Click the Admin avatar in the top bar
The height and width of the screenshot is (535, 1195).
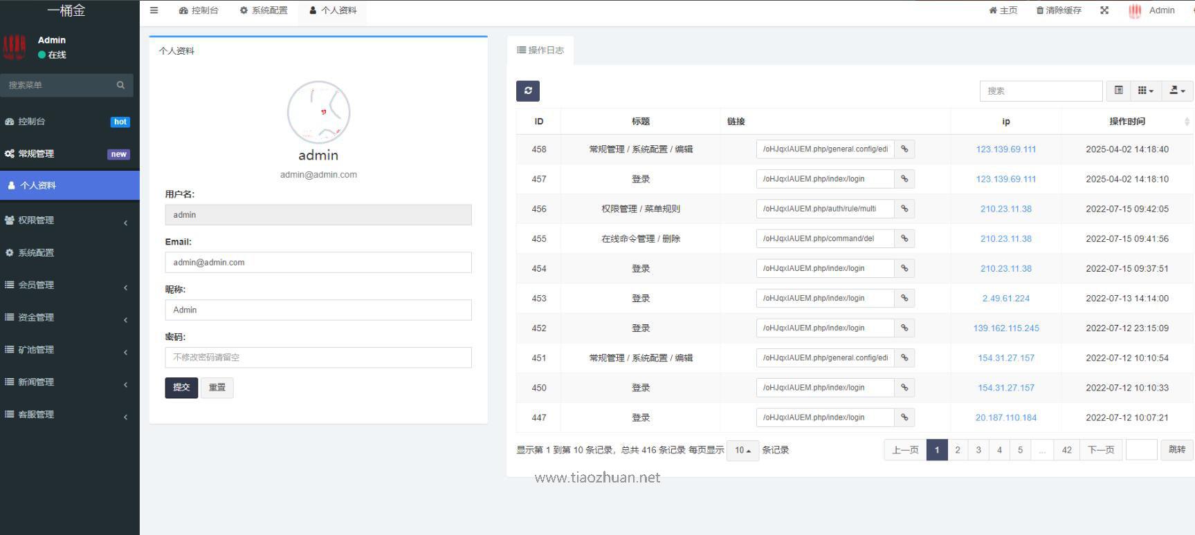(1135, 10)
